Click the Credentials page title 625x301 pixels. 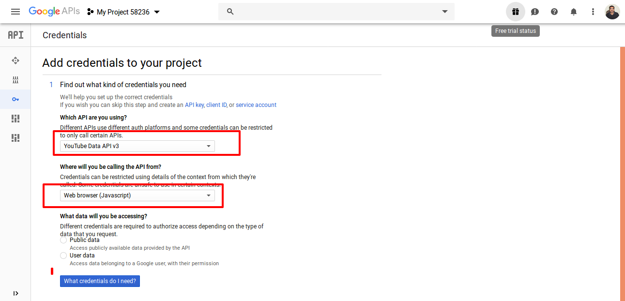(x=64, y=35)
